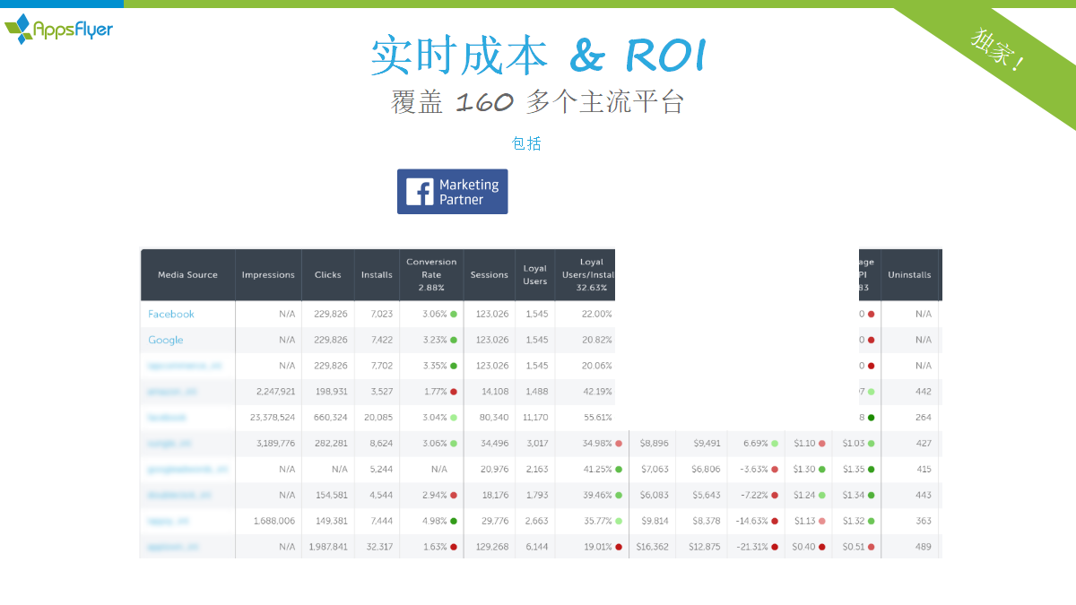Click the 独家 corner ribbon
1076x605 pixels.
[998, 49]
